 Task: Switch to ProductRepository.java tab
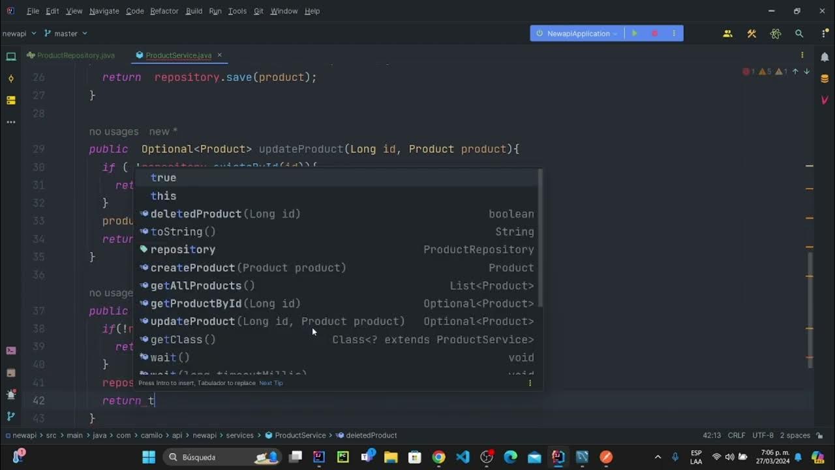pos(70,55)
